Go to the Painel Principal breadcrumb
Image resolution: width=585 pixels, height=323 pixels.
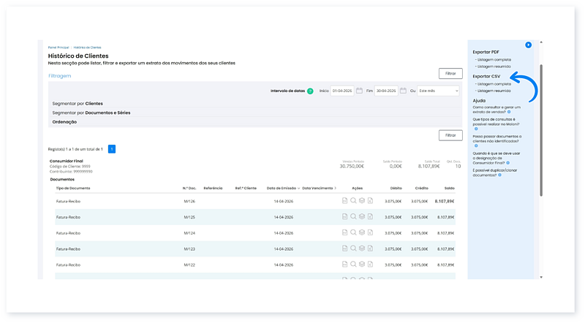click(58, 47)
